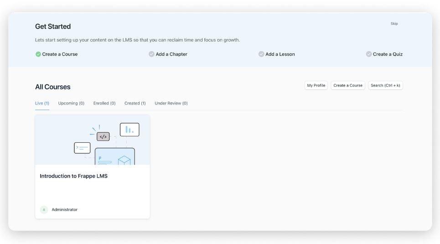This screenshot has width=440, height=244.
Task: Switch to the Created (1) tab
Action: click(135, 104)
